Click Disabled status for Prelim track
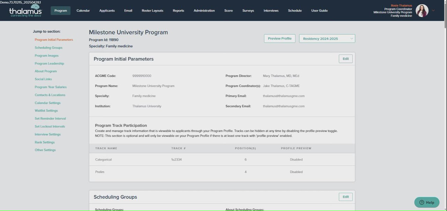The image size is (447, 211). [x=296, y=172]
